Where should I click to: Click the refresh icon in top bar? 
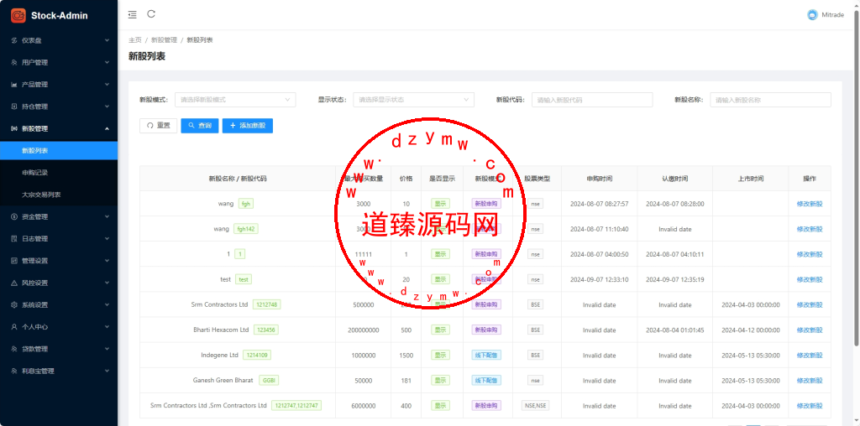tap(151, 14)
